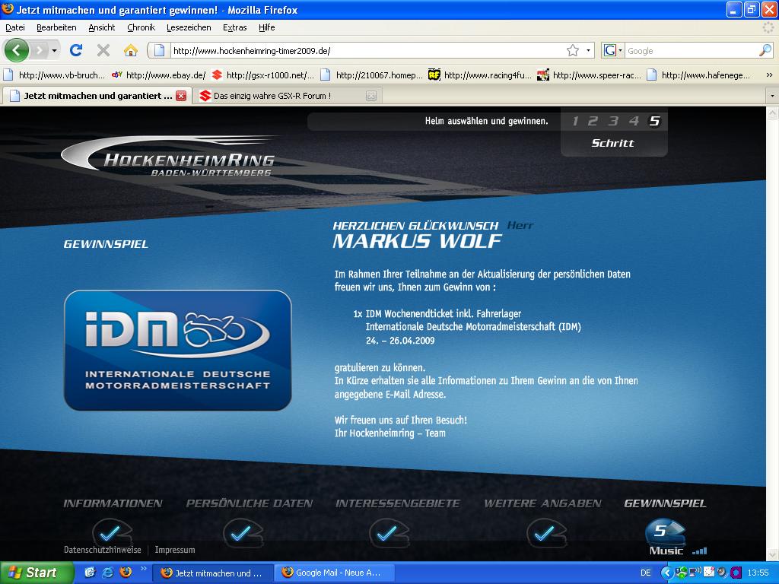Click the IDM Motorradmeisterschaft banner image
The height and width of the screenshot is (584, 779).
(178, 350)
